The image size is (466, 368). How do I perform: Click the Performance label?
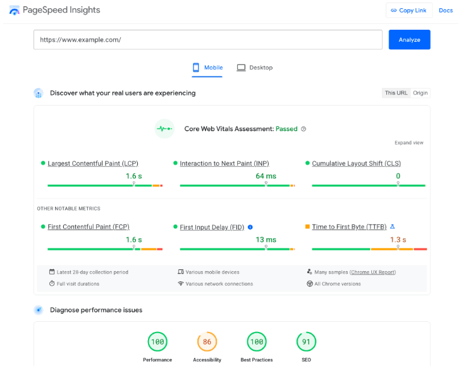(x=157, y=360)
